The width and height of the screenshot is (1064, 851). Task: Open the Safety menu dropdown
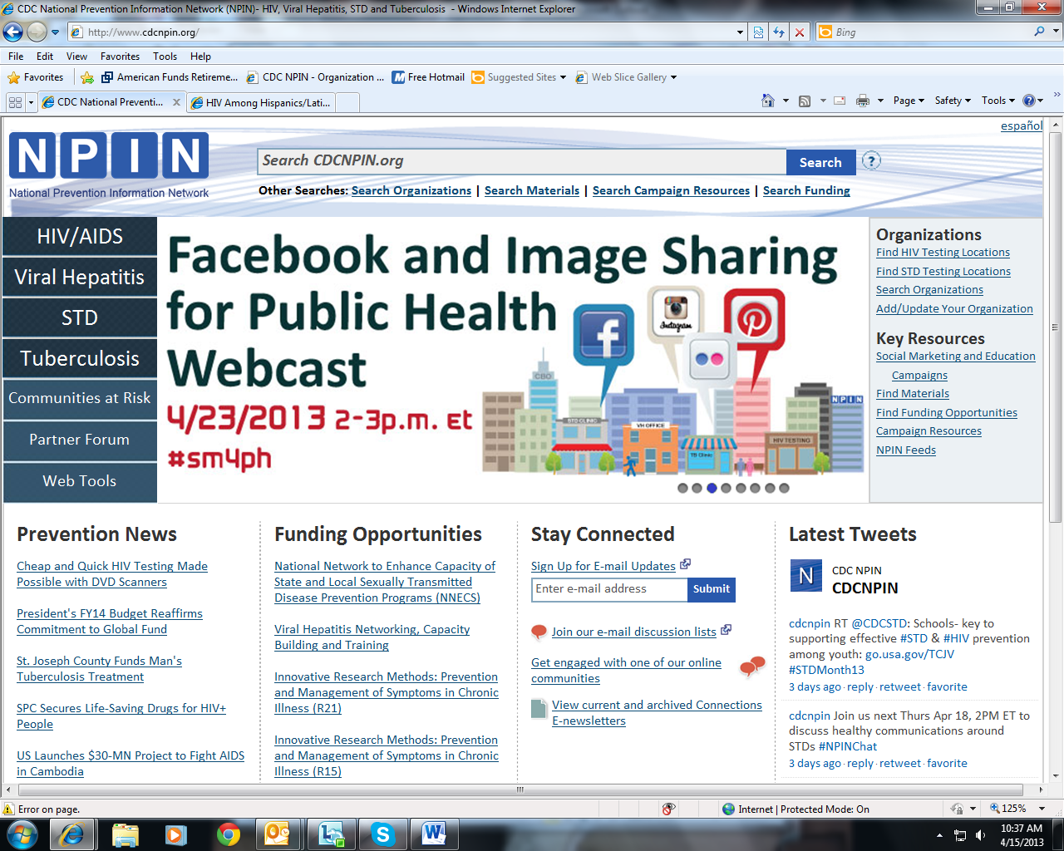coord(953,101)
